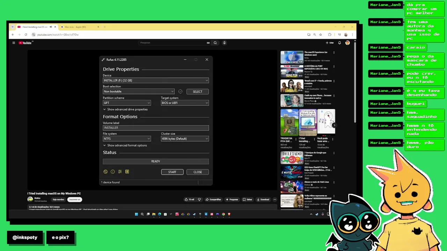
Task: Click the YouTube Criar button
Action: point(330,43)
